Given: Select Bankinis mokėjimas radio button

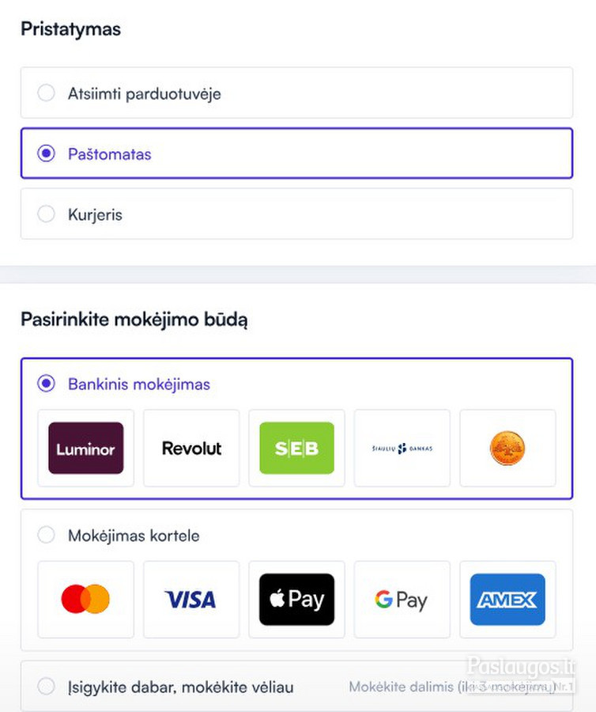Looking at the screenshot, I should point(47,384).
